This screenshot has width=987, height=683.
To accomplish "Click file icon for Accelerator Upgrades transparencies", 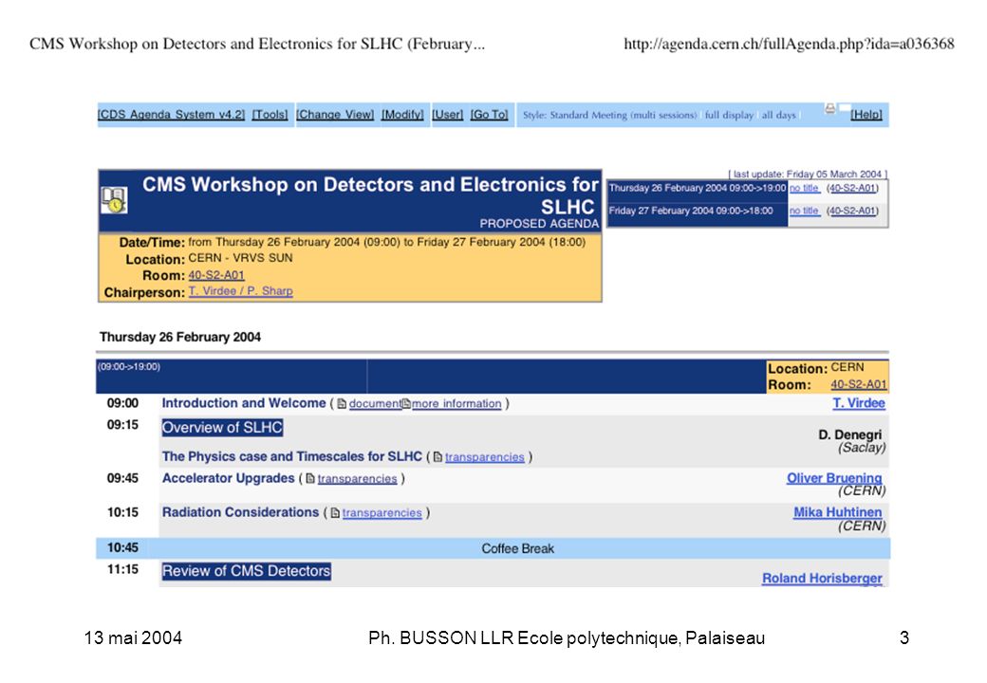I will [x=309, y=479].
